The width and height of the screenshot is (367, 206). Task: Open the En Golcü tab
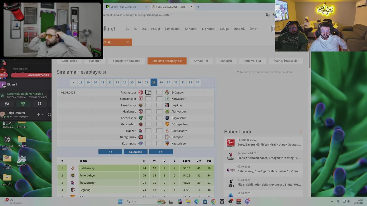tap(226, 61)
